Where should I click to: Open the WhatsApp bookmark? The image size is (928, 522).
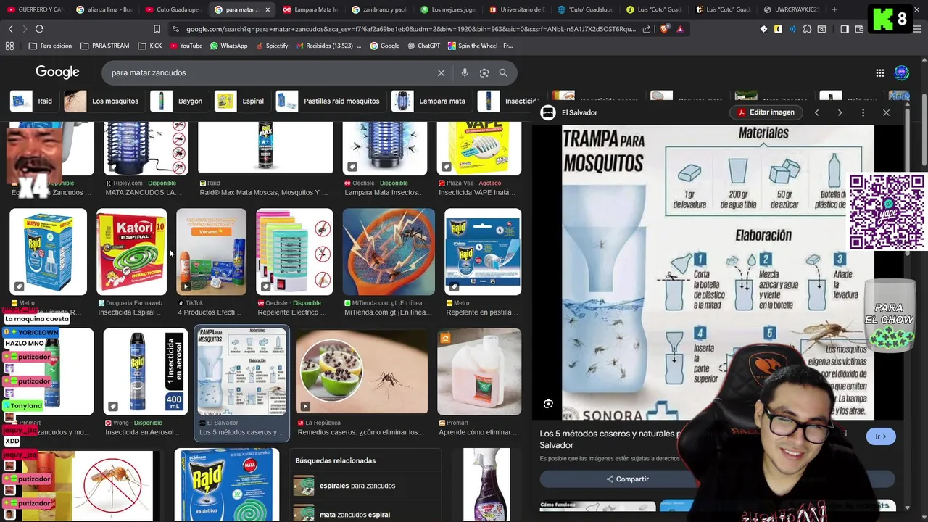click(x=228, y=46)
